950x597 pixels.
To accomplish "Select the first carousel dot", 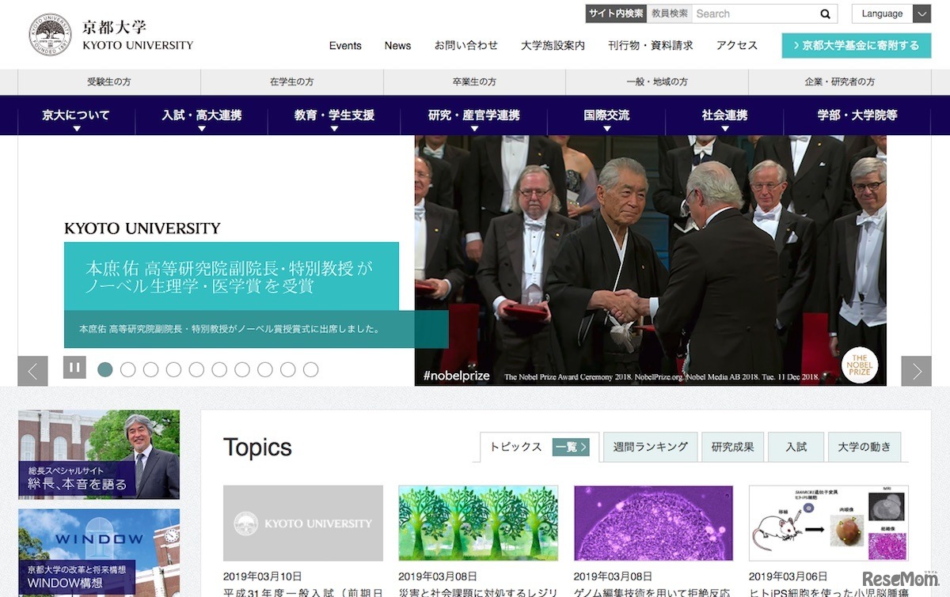I will [x=104, y=369].
